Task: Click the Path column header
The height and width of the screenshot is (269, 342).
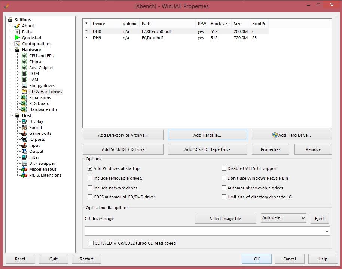Action: click(x=167, y=24)
